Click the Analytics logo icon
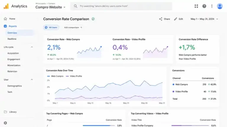Image resolution: width=227 pixels, height=127 pixels. click(x=6, y=6)
